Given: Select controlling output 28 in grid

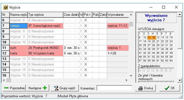Looking at the screenshot, I should point(154,45).
